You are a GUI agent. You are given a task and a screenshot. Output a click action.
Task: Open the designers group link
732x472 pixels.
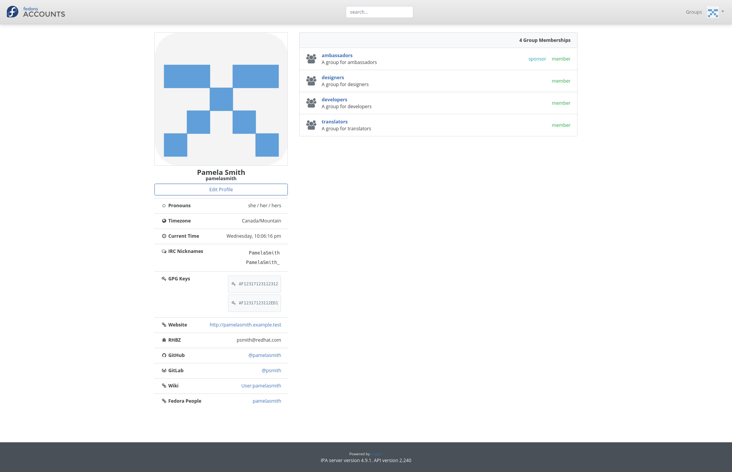click(333, 77)
